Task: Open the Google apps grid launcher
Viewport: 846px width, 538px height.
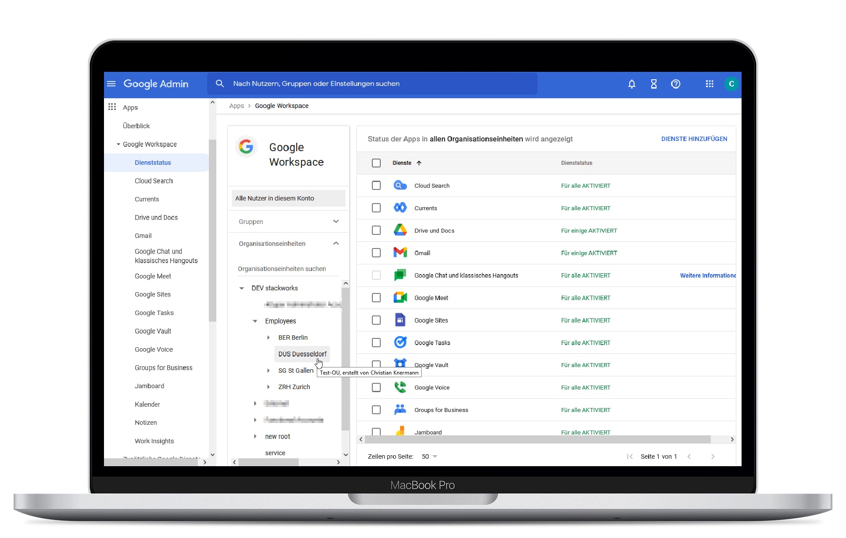Action: point(709,84)
